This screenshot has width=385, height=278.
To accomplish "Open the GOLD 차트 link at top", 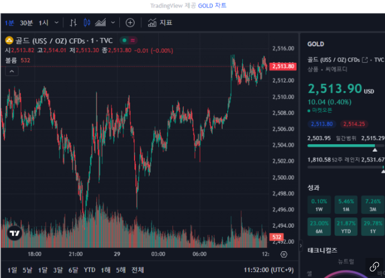I will (212, 5).
